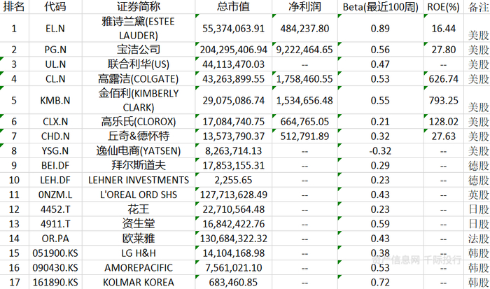Select the 欧莱雅 name cell

click(x=139, y=239)
